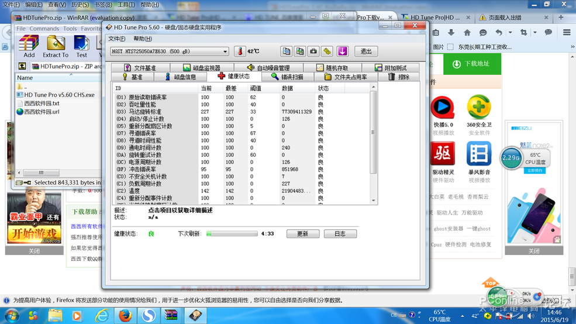Switch to 随机存取 tab
Viewport: 576px width, 324px height.
coord(333,68)
